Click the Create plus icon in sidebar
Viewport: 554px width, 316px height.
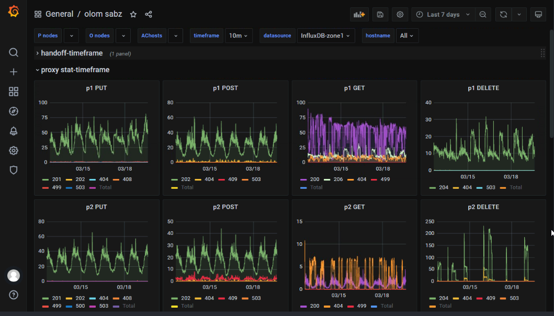click(14, 72)
